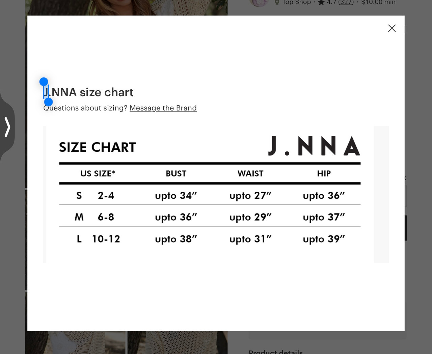Image resolution: width=432 pixels, height=354 pixels.
Task: Open the bottom-left crochet product thumbnail
Action: (76, 343)
